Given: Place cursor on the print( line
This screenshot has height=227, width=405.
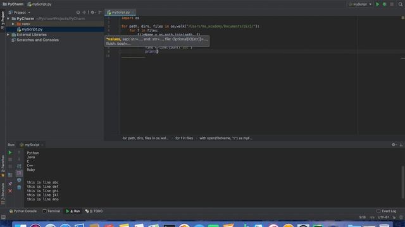Looking at the screenshot, I should tap(151, 52).
